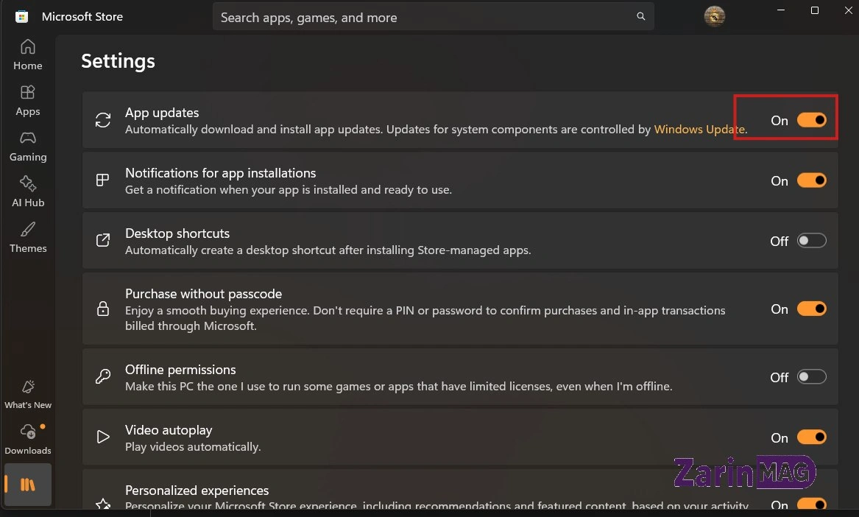
Task: Open AI Hub in the sidebar
Action: click(x=27, y=192)
